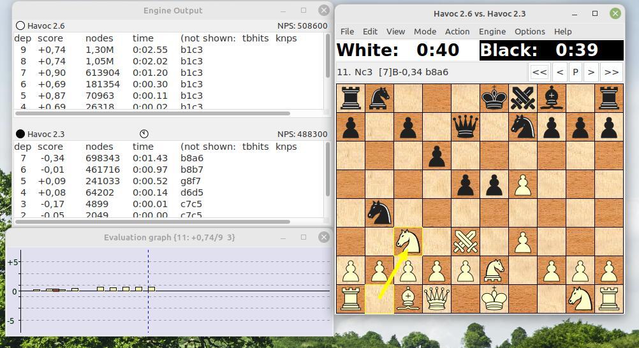The image size is (639, 348).
Task: Expand the Options menu
Action: coord(529,31)
